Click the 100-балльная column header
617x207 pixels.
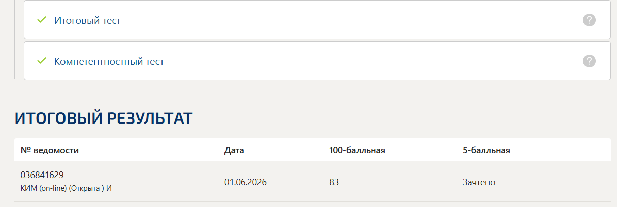pos(357,150)
